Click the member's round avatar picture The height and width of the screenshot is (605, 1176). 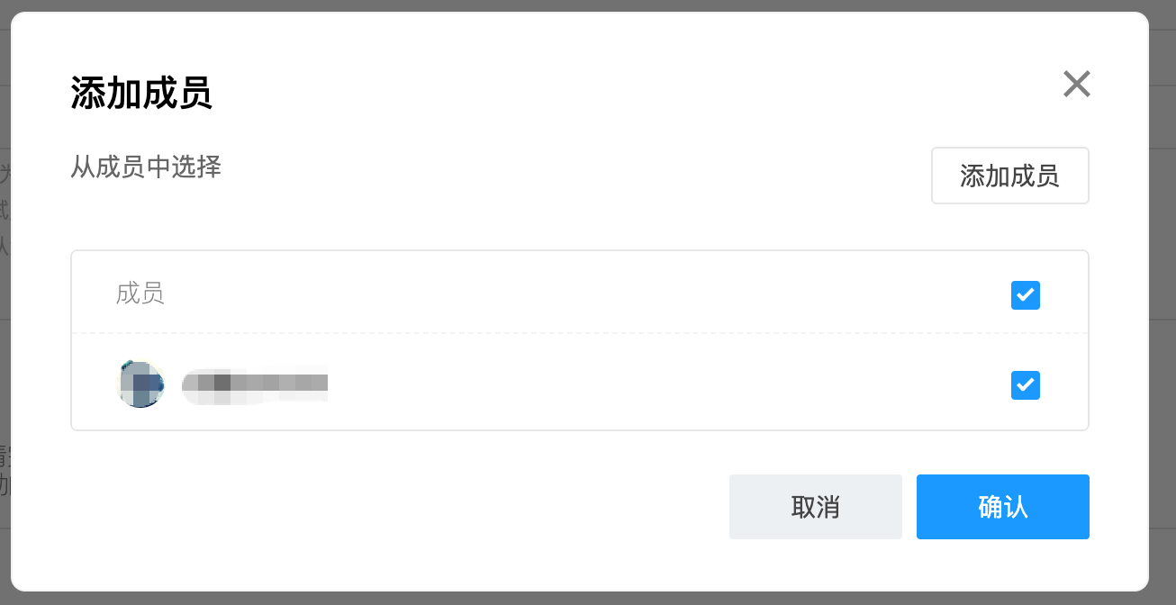point(141,384)
